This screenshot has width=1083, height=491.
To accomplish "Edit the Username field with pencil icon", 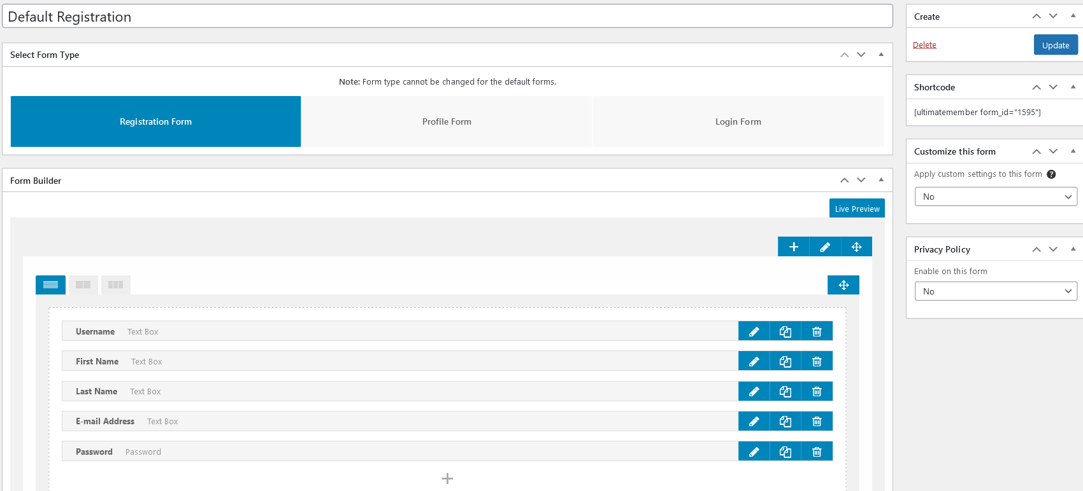I will click(x=754, y=331).
